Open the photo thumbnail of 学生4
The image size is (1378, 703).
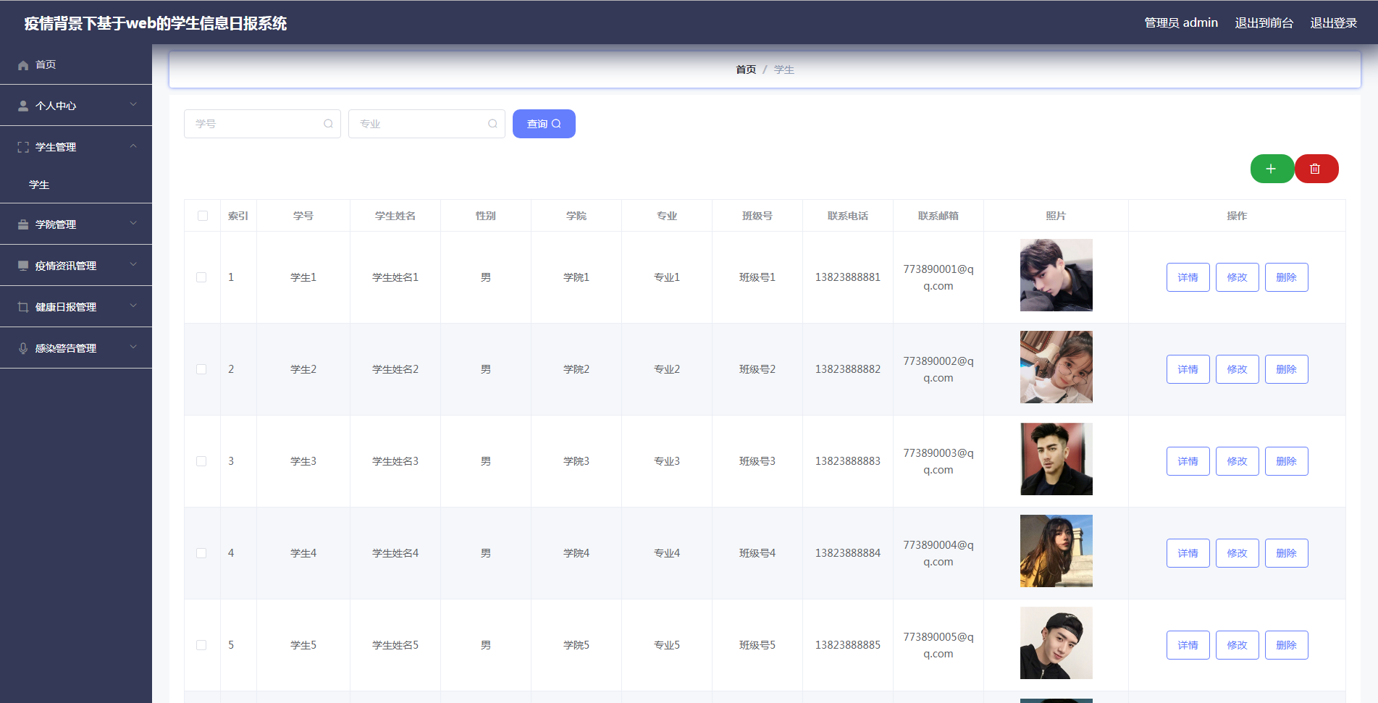pyautogui.click(x=1056, y=551)
